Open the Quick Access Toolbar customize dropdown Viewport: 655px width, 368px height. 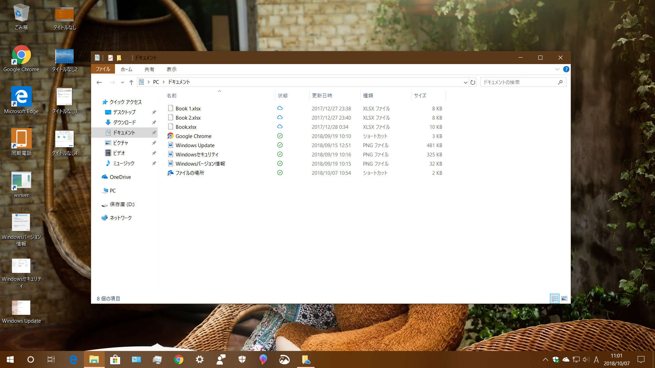coord(127,58)
